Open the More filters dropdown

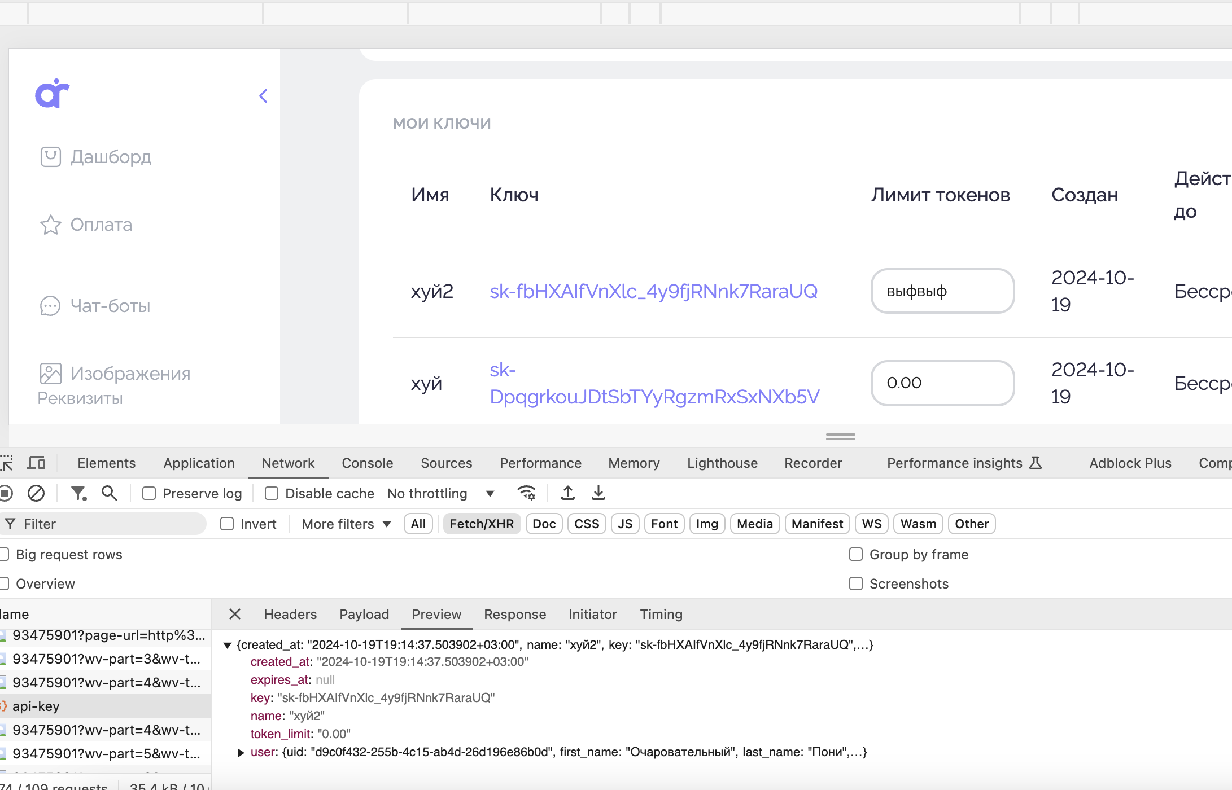point(347,524)
